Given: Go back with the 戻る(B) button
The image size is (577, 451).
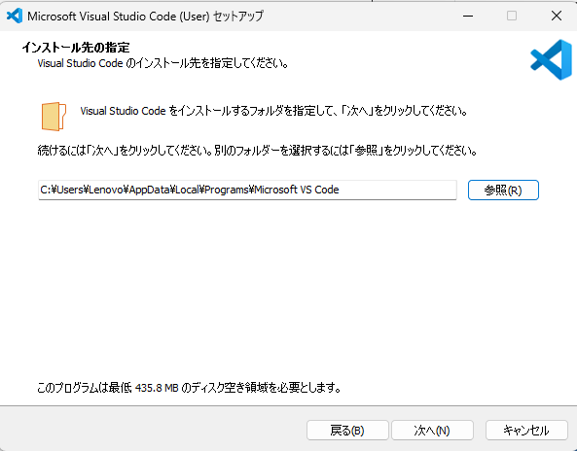Looking at the screenshot, I should [x=347, y=430].
